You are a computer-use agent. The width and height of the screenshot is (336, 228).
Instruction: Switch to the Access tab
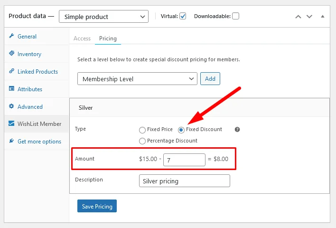pyautogui.click(x=82, y=38)
